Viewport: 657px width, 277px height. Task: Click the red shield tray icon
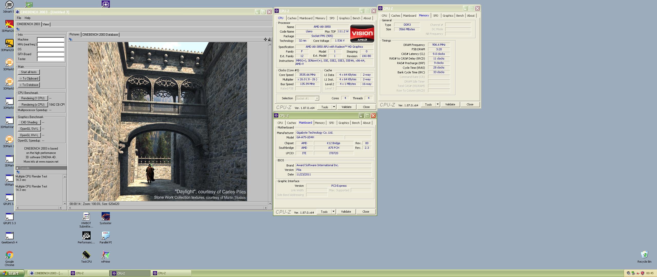[642, 273]
